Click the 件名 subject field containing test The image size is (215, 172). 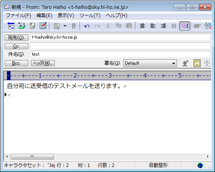pos(120,54)
